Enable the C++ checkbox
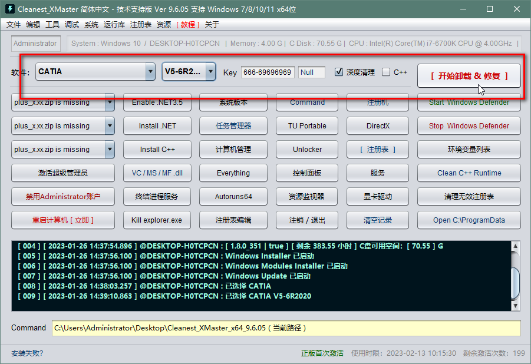Image resolution: width=531 pixels, height=364 pixels. coord(385,72)
